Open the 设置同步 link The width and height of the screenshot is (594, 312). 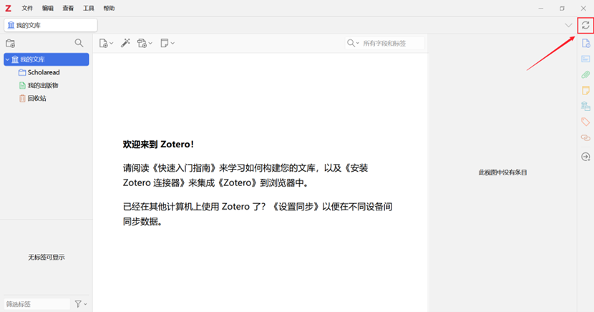pyautogui.click(x=296, y=207)
